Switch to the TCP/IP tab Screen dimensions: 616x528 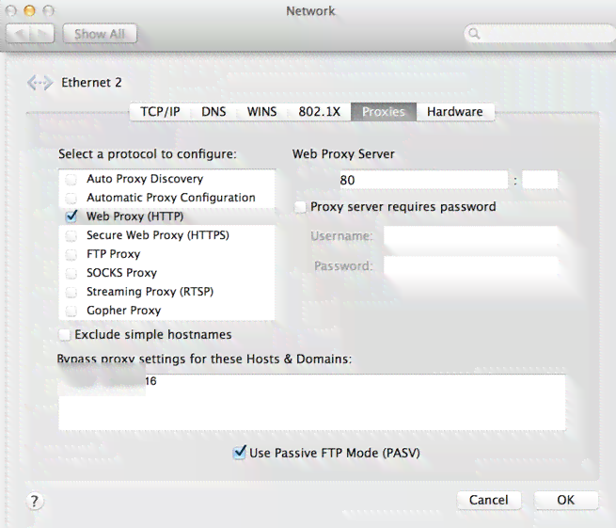pos(160,112)
